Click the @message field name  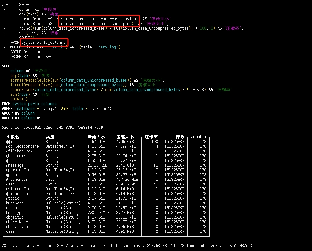15,165
